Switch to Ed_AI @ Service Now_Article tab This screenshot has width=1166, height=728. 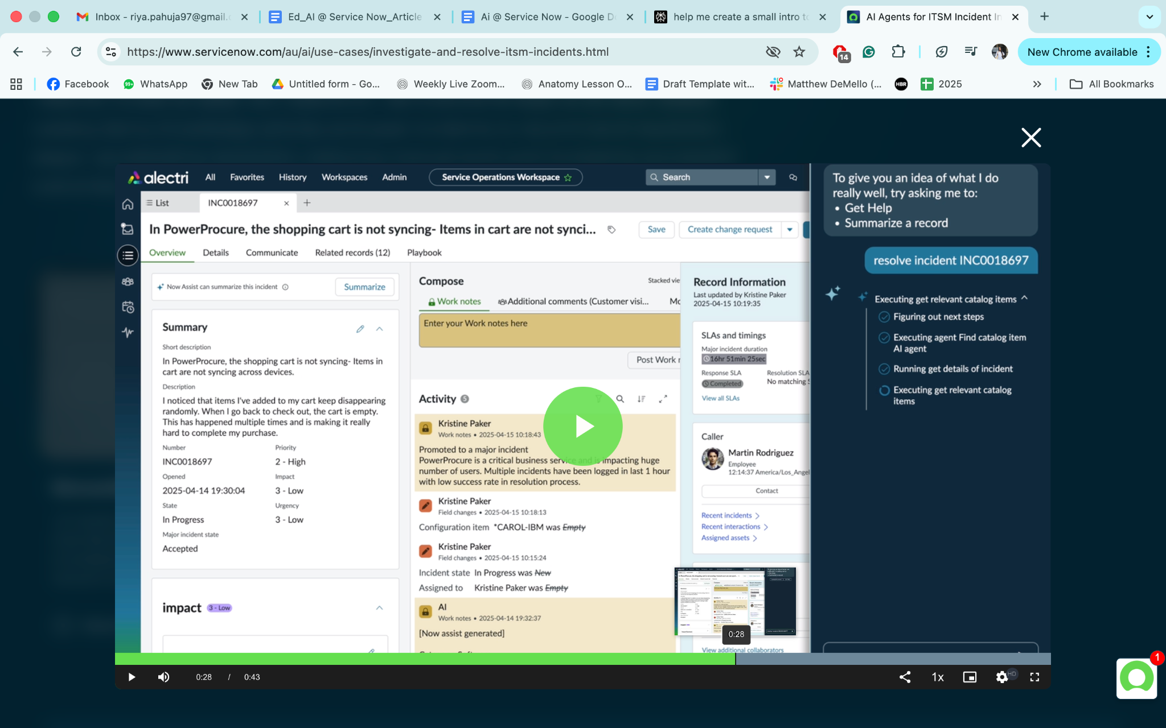(355, 17)
